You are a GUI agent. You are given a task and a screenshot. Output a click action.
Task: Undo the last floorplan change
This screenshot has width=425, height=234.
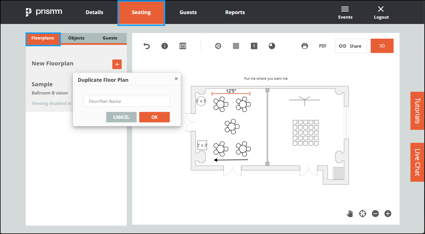147,46
